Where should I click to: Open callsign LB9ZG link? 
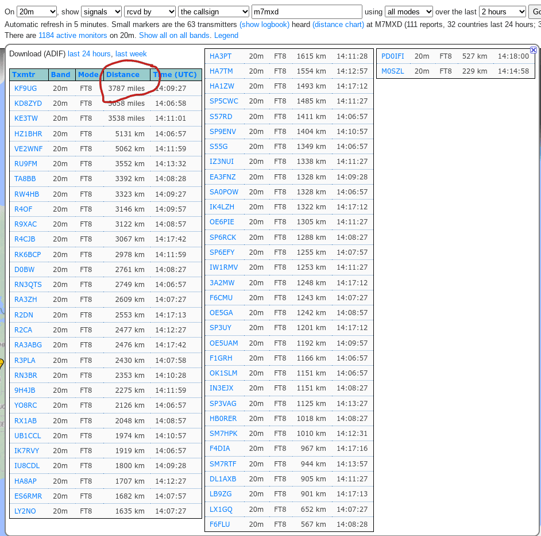[x=221, y=494]
